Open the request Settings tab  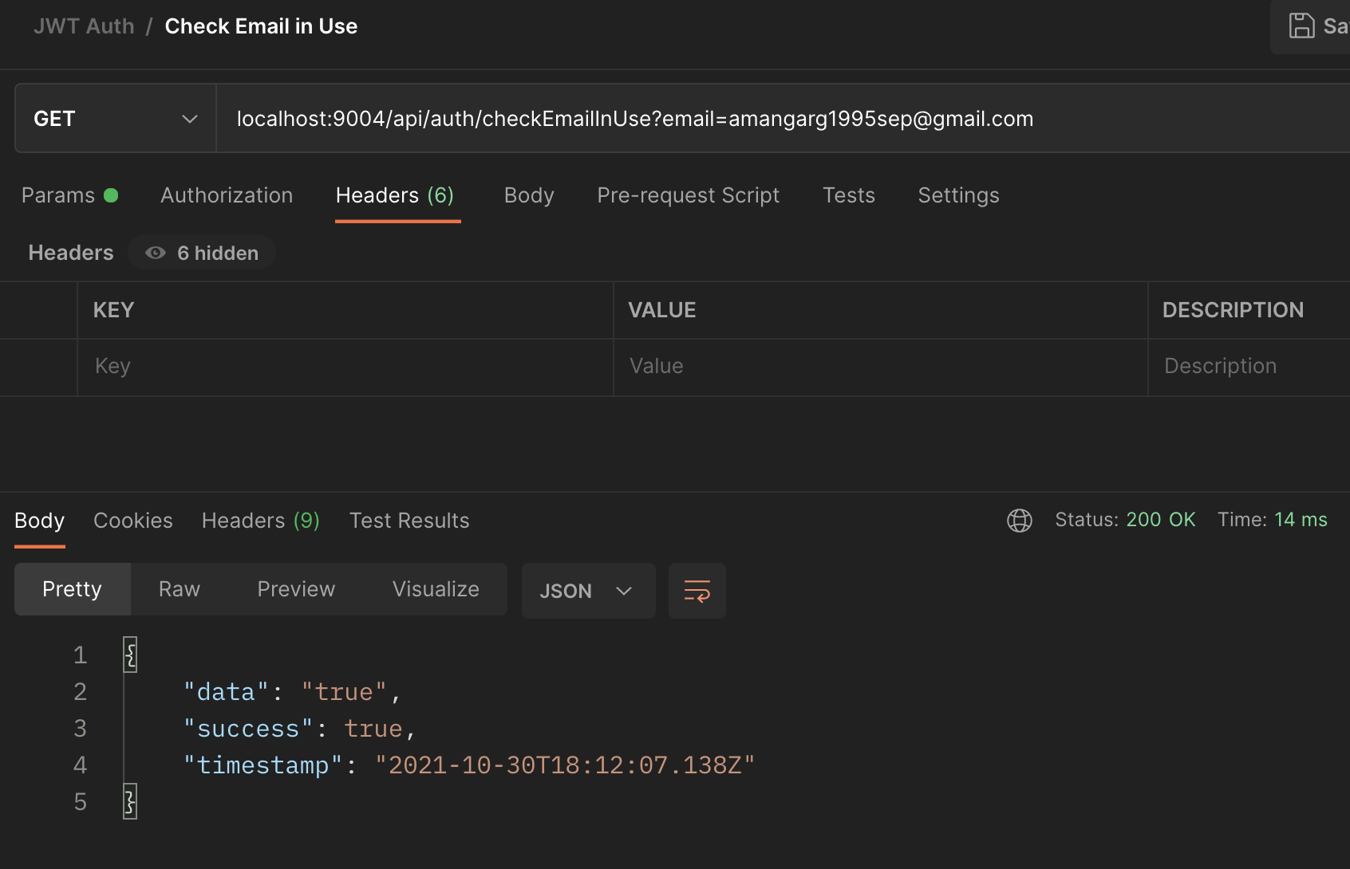tap(958, 195)
